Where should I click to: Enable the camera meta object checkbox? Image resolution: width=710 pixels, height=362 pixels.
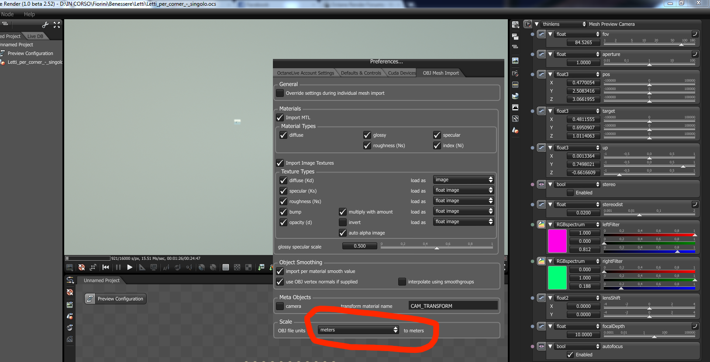[280, 306]
